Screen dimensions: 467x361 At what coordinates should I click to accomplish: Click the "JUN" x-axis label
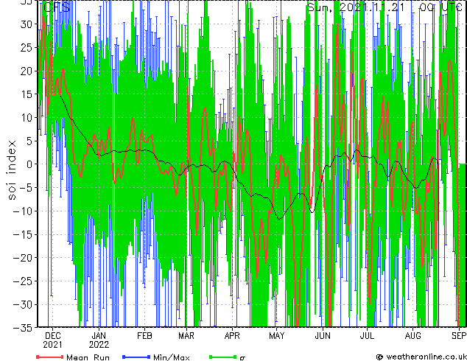(323, 336)
